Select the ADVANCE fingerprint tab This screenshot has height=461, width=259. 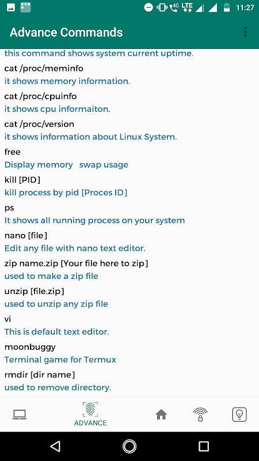pos(90,414)
